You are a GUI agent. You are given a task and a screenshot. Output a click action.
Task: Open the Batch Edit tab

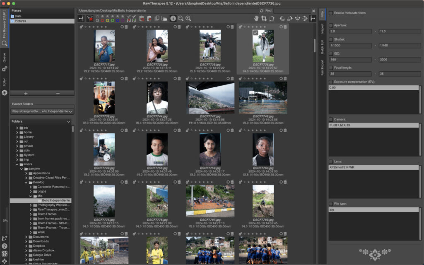[x=322, y=46]
